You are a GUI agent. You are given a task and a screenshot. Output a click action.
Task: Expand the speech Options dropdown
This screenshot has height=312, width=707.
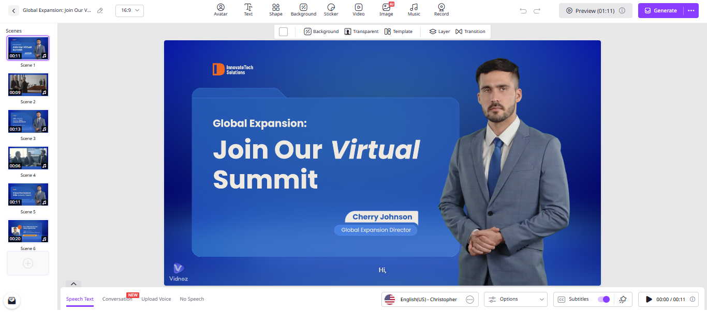(x=515, y=299)
